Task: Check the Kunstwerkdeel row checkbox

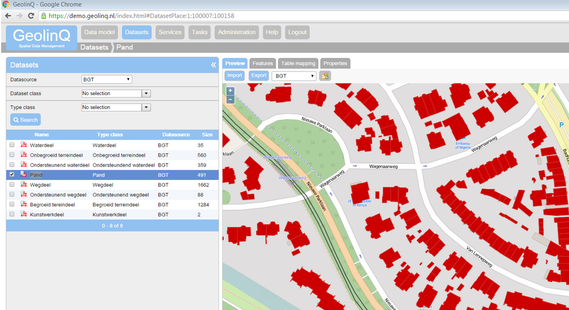Action: tap(12, 214)
